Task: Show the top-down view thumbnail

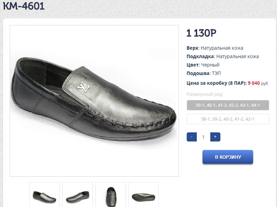Action: 111,195
